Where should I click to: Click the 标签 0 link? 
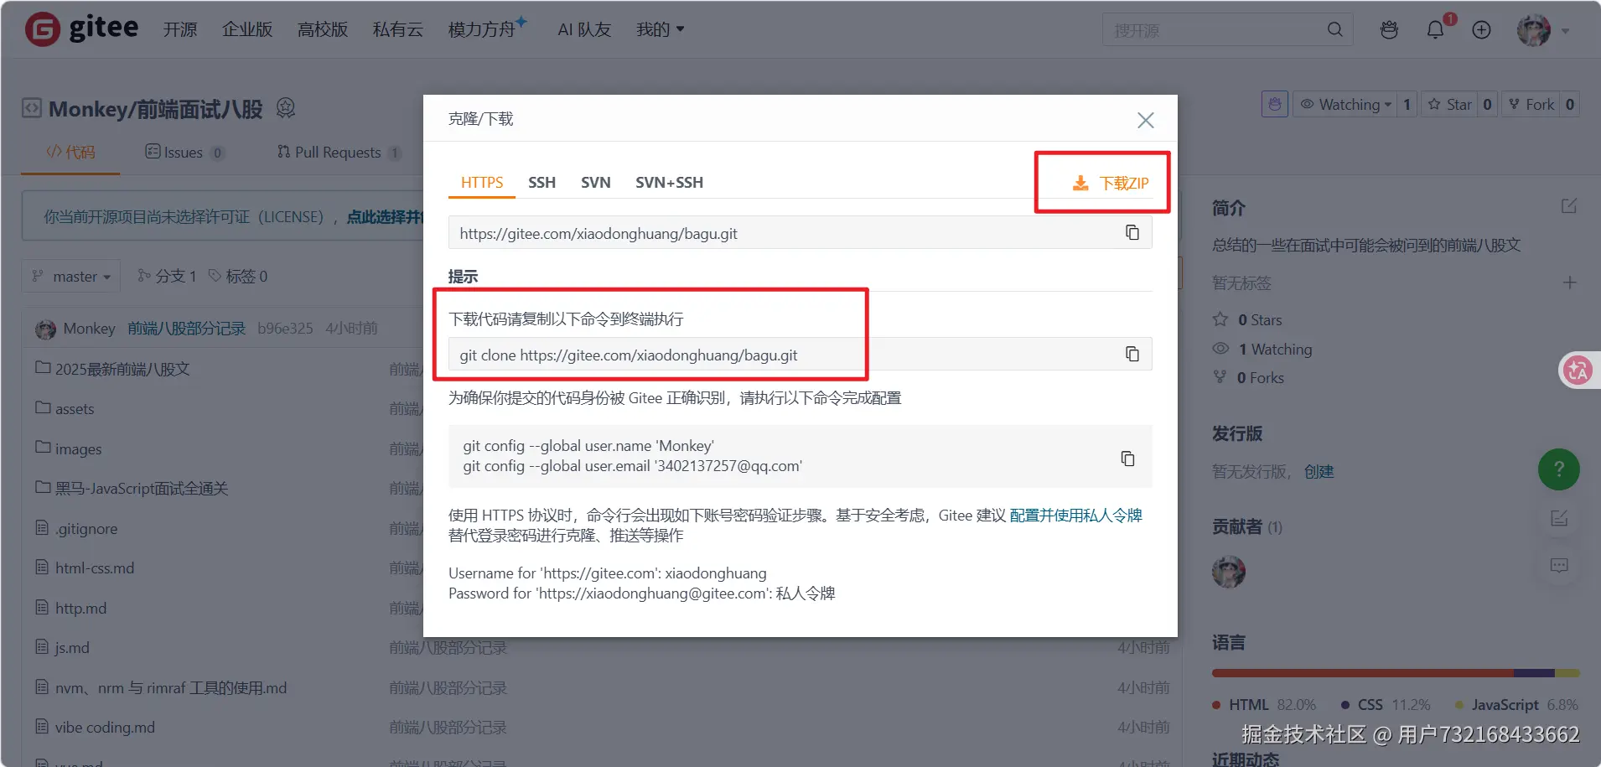point(238,276)
